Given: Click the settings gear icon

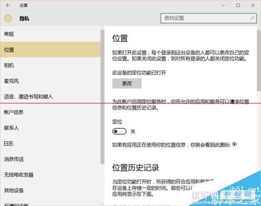Looking at the screenshot, I should (8, 18).
